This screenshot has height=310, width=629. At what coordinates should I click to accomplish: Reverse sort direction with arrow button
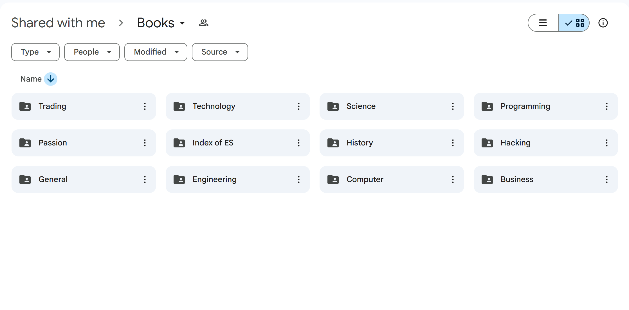(51, 79)
